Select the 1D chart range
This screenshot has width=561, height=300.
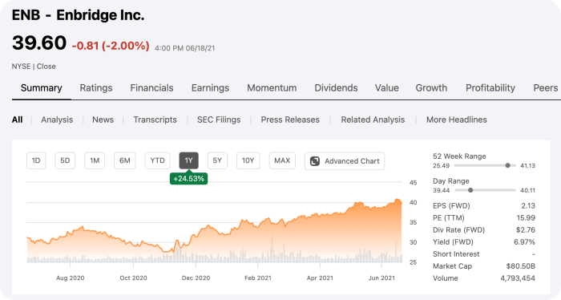[36, 160]
